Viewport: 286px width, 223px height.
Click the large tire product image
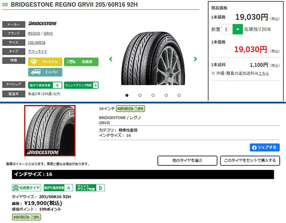153,58
